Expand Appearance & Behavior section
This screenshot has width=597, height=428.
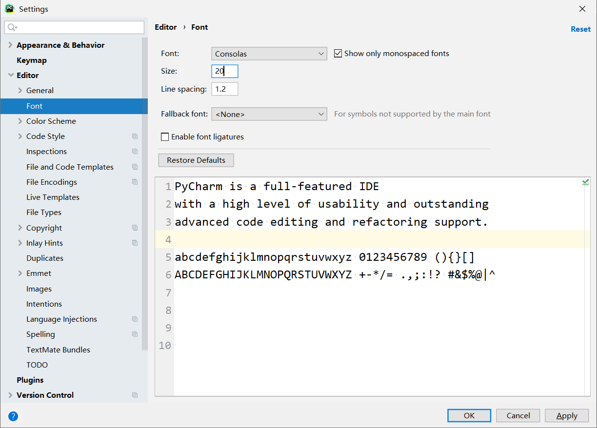click(x=10, y=45)
